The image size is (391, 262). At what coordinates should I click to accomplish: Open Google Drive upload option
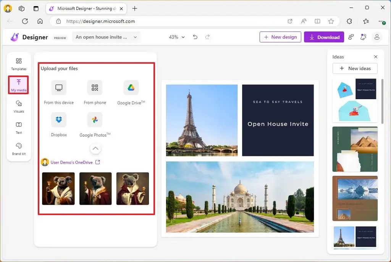click(x=131, y=92)
